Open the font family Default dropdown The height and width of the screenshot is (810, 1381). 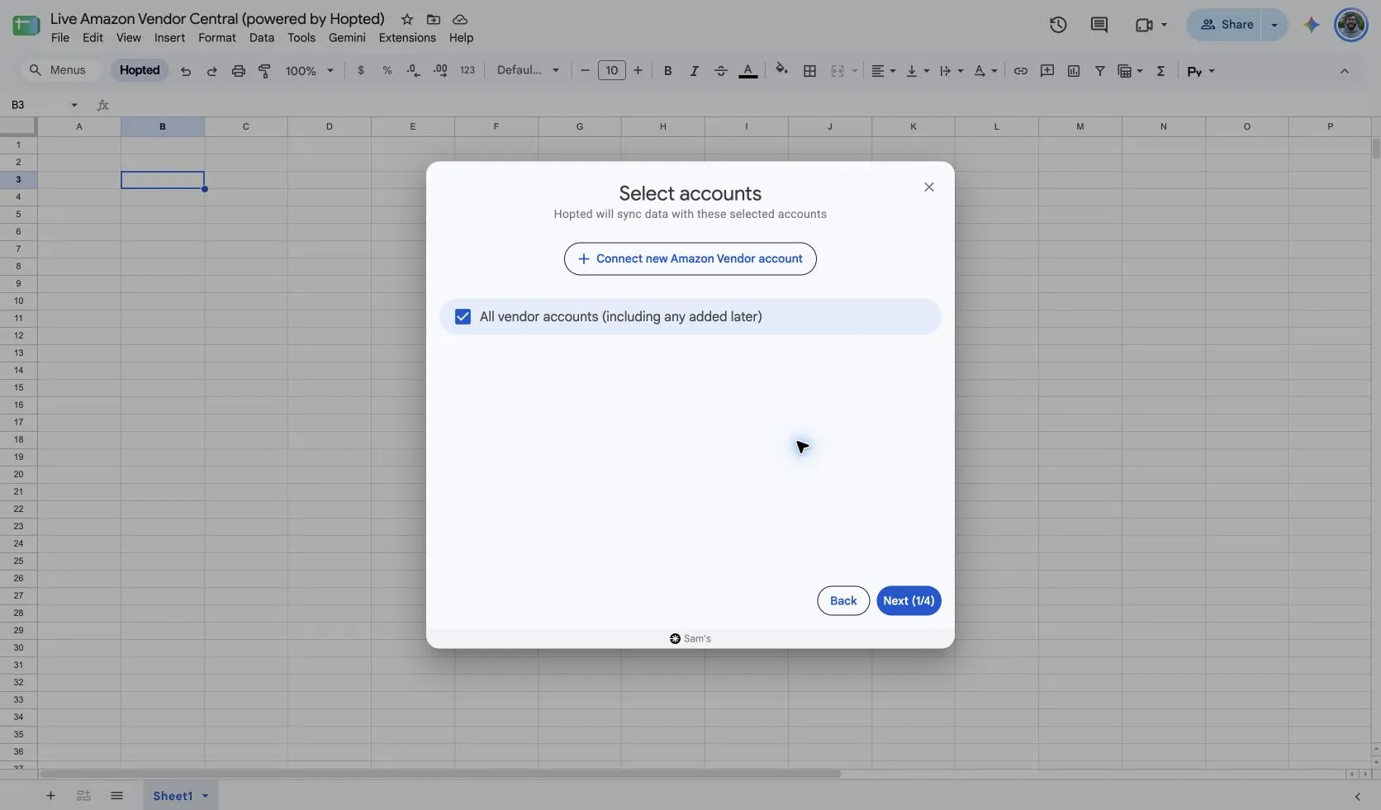pyautogui.click(x=529, y=71)
